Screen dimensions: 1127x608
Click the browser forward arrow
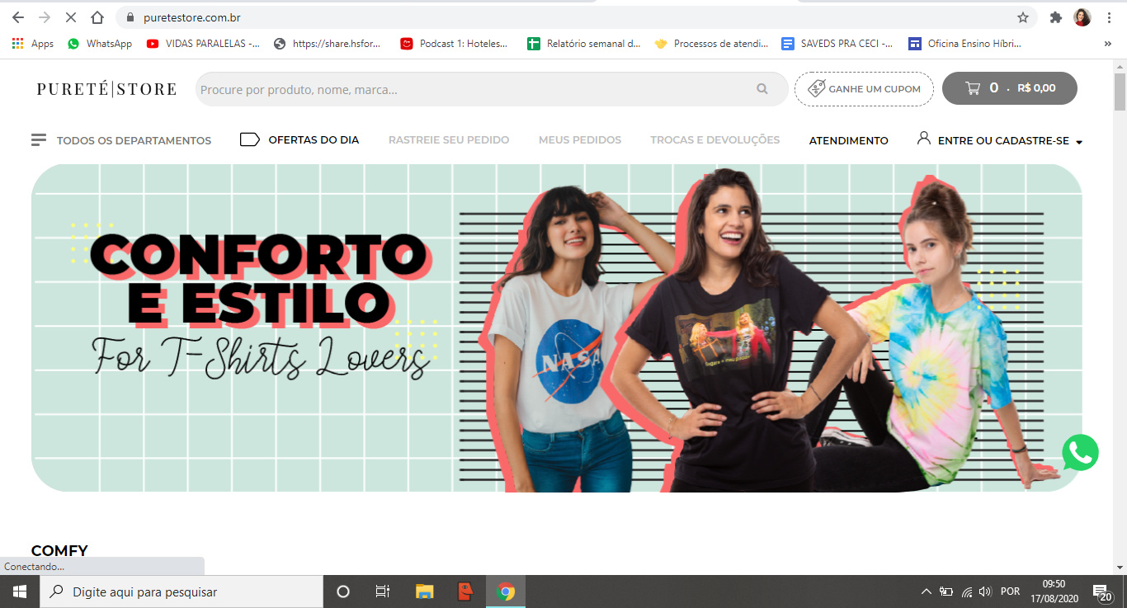click(45, 17)
